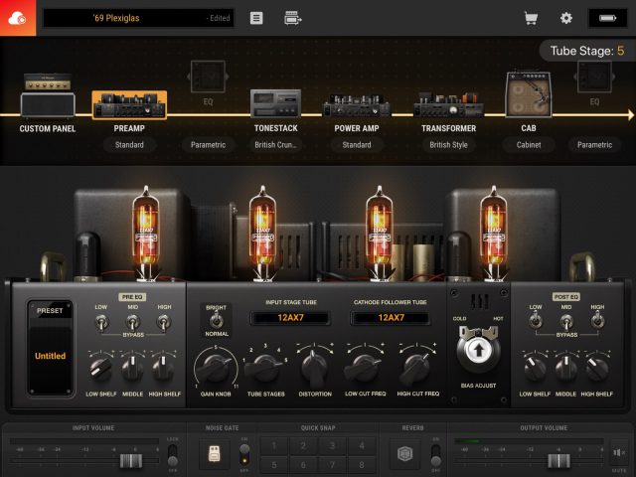636x477 pixels.
Task: Switch the Noise Gate on/off toggle
Action: (x=244, y=454)
